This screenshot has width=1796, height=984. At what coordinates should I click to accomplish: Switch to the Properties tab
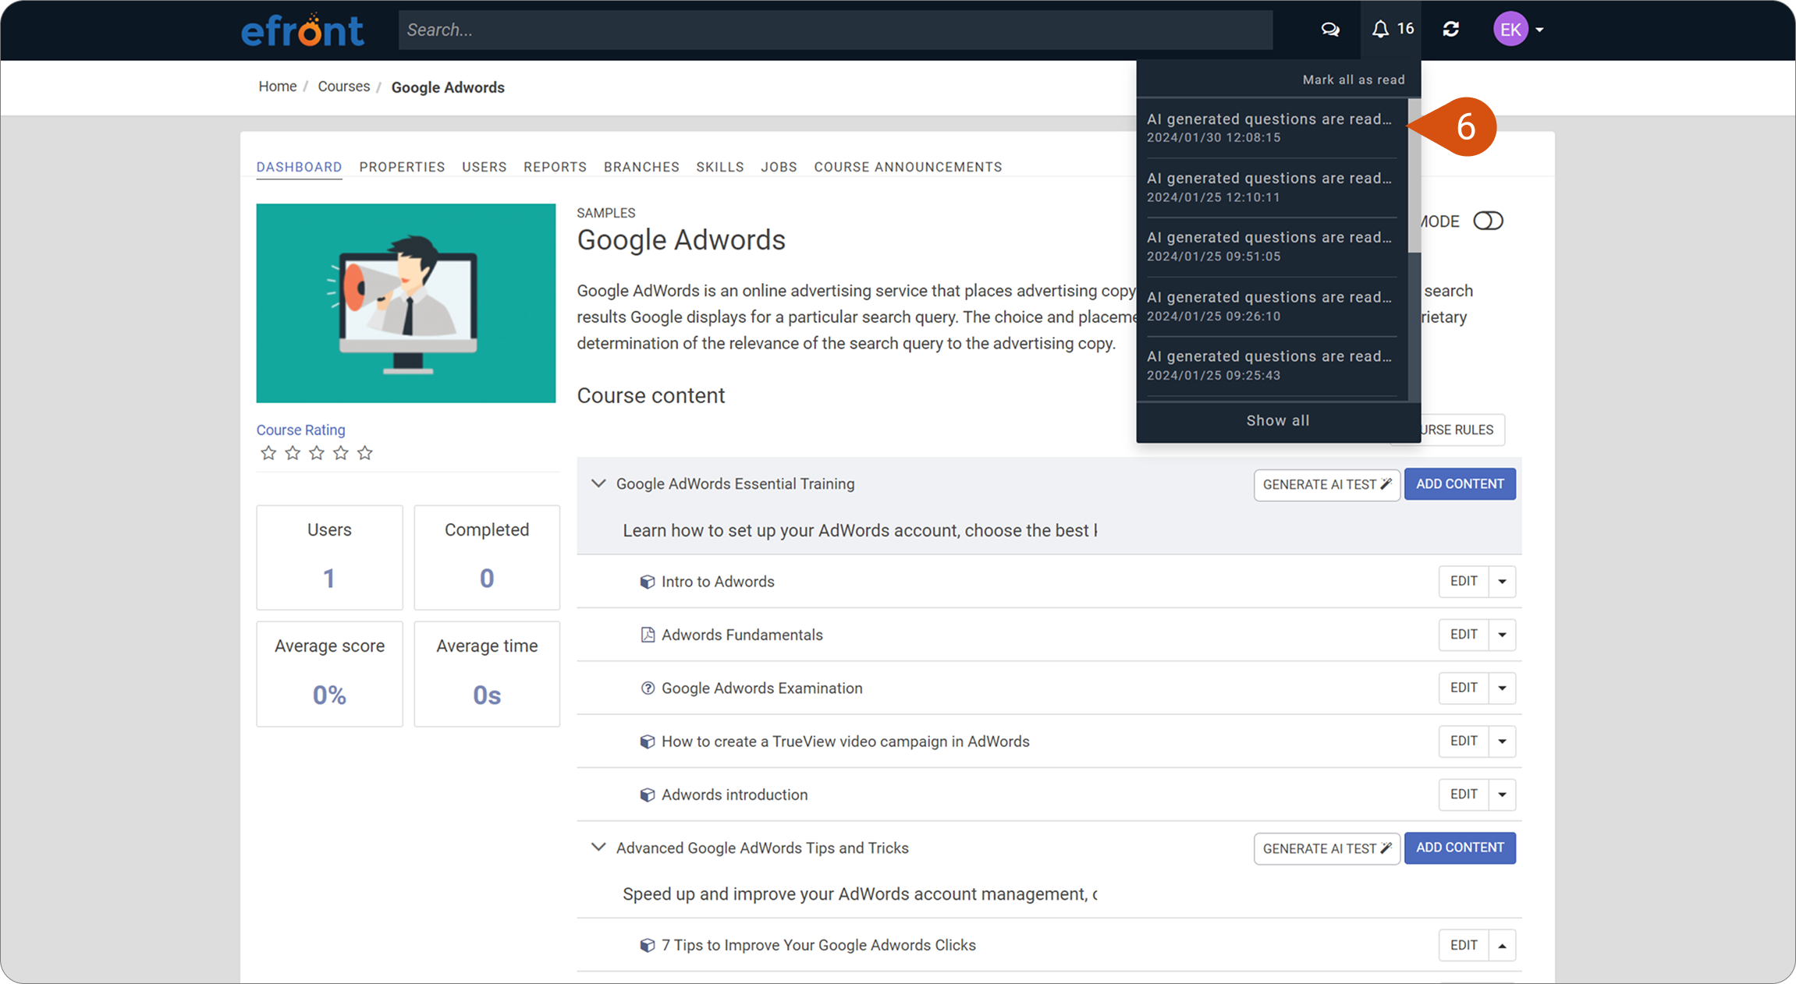pyautogui.click(x=402, y=167)
